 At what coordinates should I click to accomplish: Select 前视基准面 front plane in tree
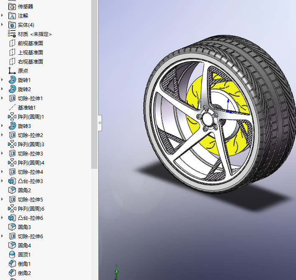30,43
